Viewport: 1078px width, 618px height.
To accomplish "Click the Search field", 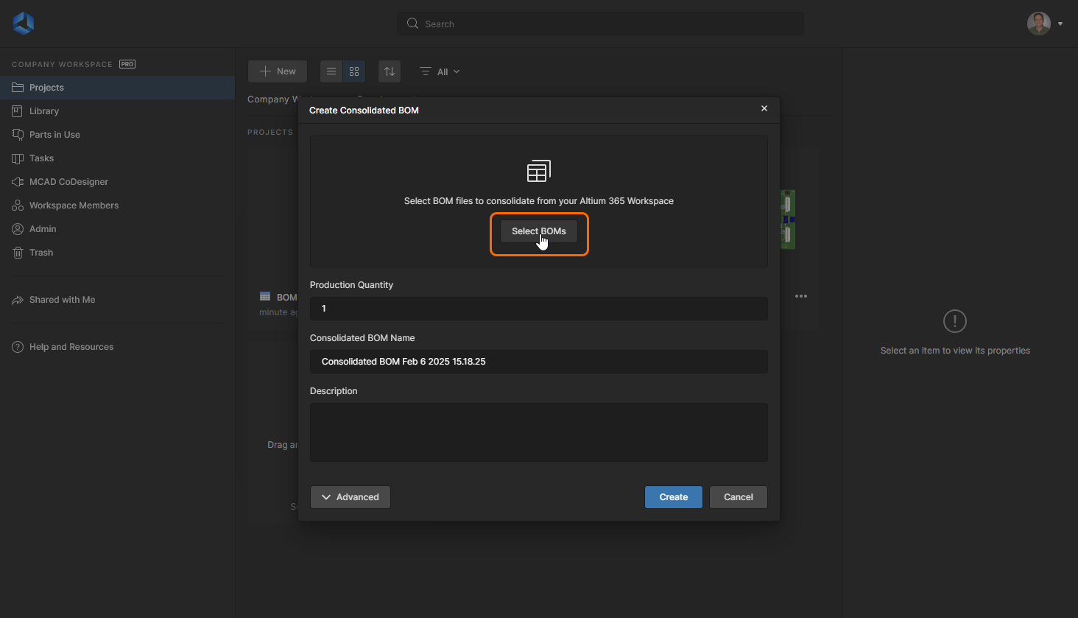I will coord(600,24).
